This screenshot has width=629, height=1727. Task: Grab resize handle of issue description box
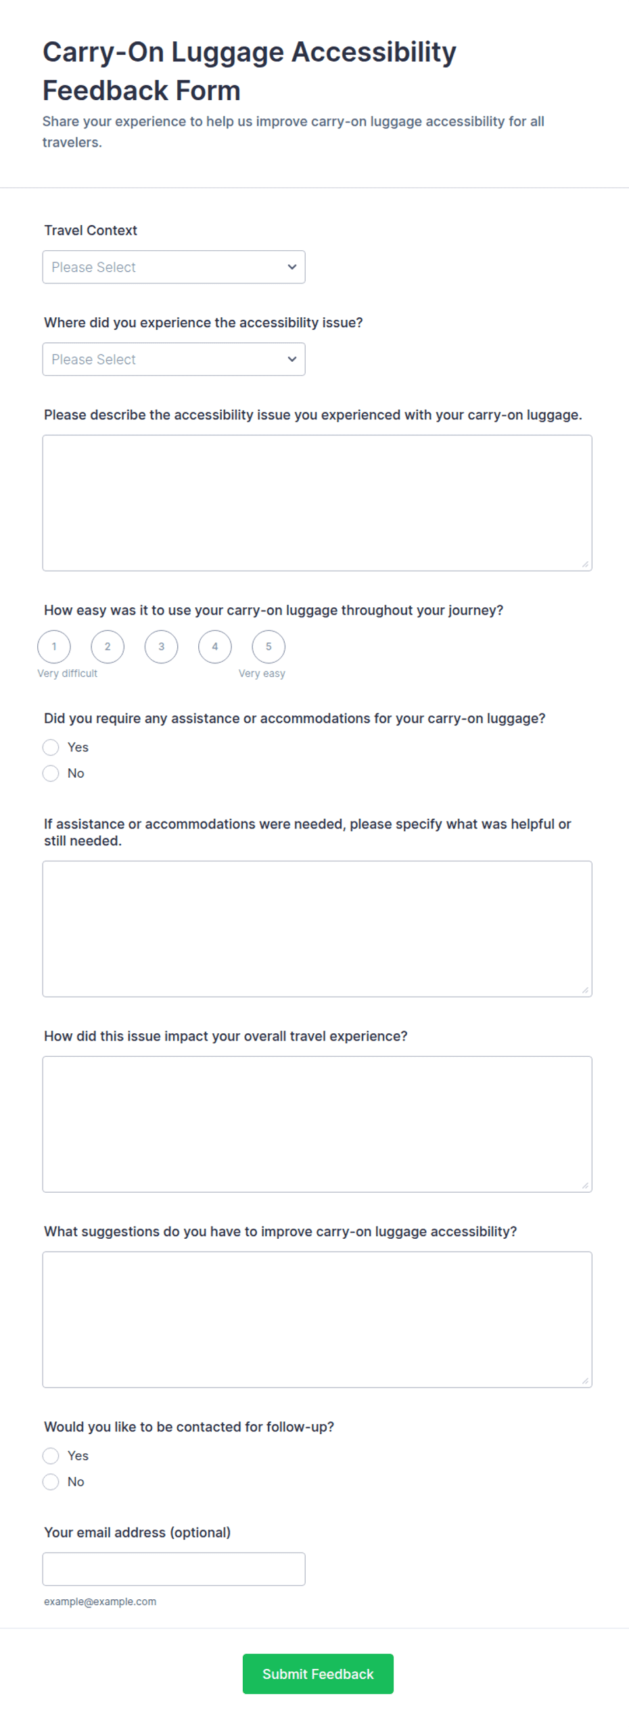coord(585,564)
